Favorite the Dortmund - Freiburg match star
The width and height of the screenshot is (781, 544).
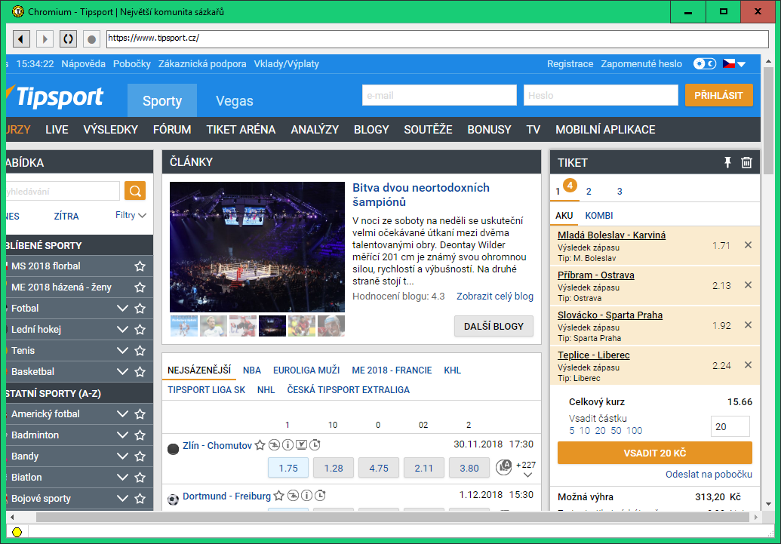coord(279,496)
